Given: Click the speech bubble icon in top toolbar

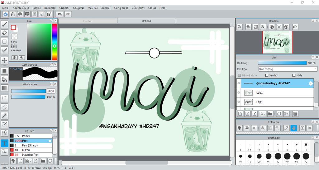Looking at the screenshot, I should click(x=20, y=14).
